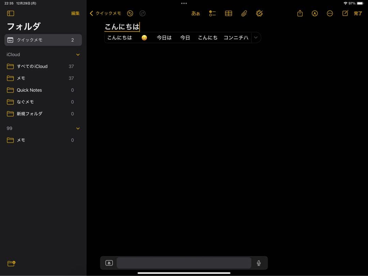Tap the 完了 done button
Screen dimensions: 368x276
[x=358, y=13]
